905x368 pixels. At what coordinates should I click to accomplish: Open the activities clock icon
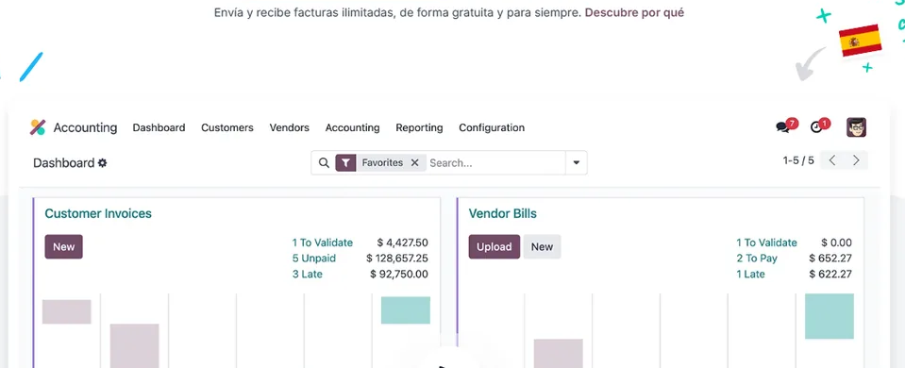(816, 126)
